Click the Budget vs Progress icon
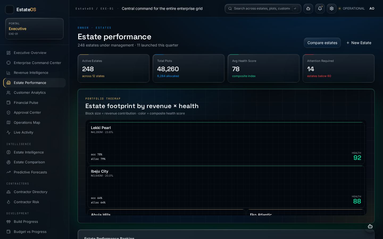383x239 pixels. click(x=9, y=232)
